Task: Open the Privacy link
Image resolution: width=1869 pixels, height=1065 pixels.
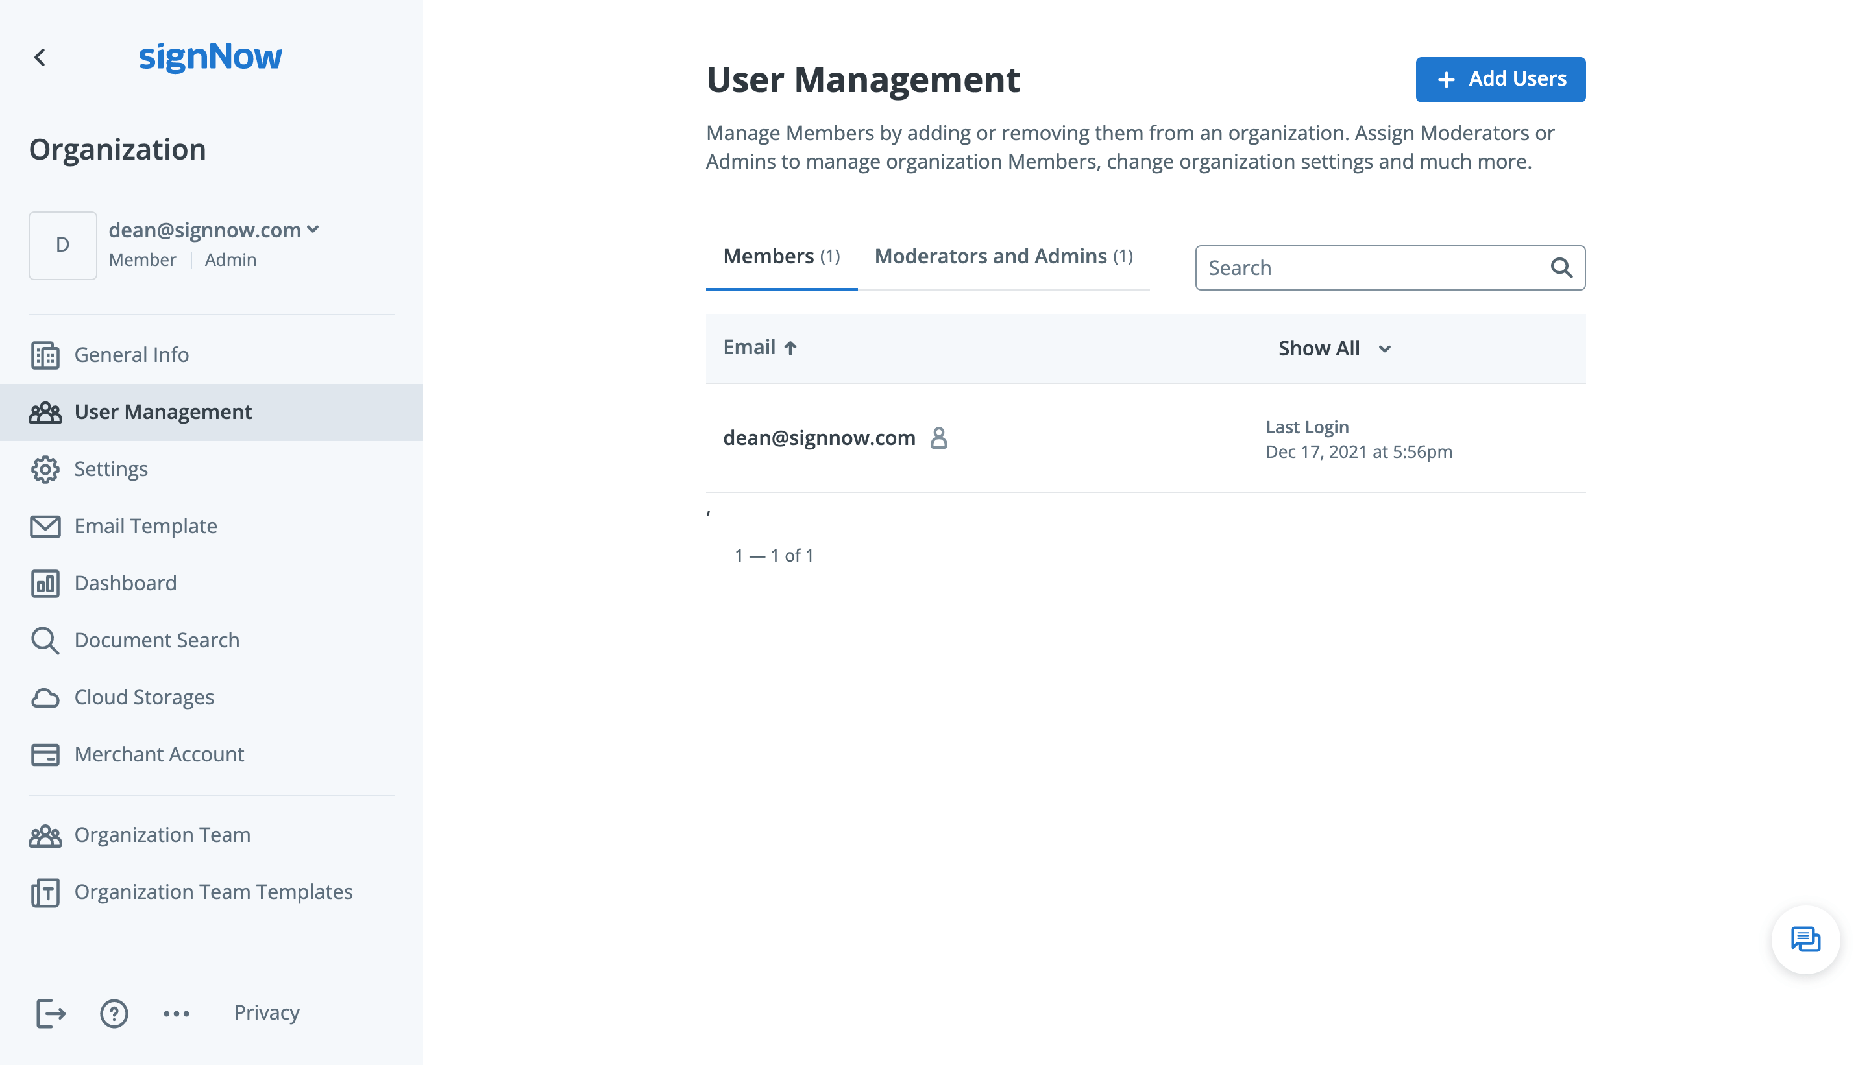Action: [x=266, y=1013]
